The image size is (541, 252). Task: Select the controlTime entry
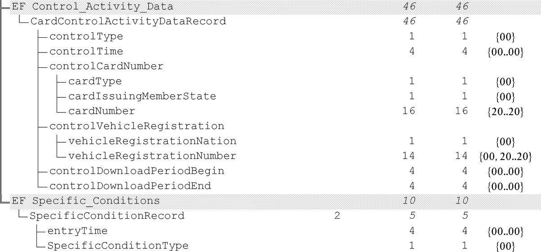[86, 51]
